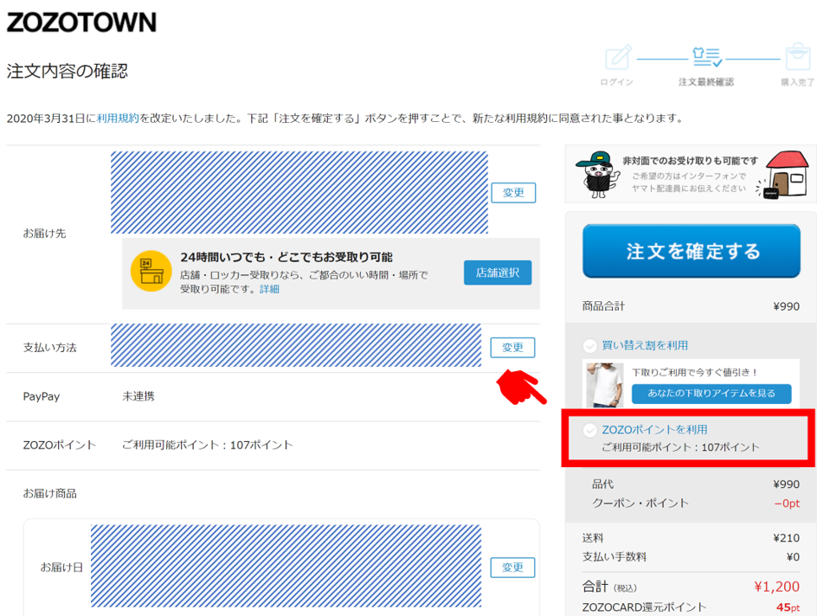This screenshot has height=616, width=817.
Task: Click the login step pencil icon
Action: click(618, 57)
